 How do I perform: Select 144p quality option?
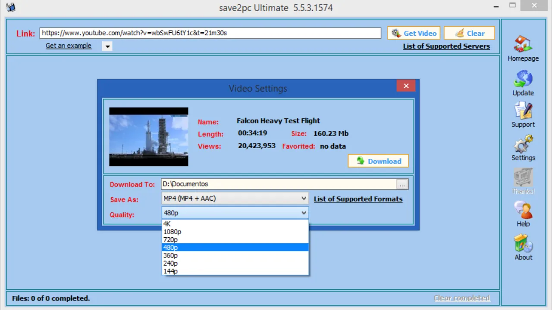pos(235,271)
